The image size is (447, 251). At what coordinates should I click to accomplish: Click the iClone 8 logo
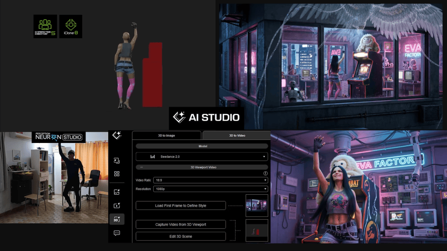coord(71,27)
